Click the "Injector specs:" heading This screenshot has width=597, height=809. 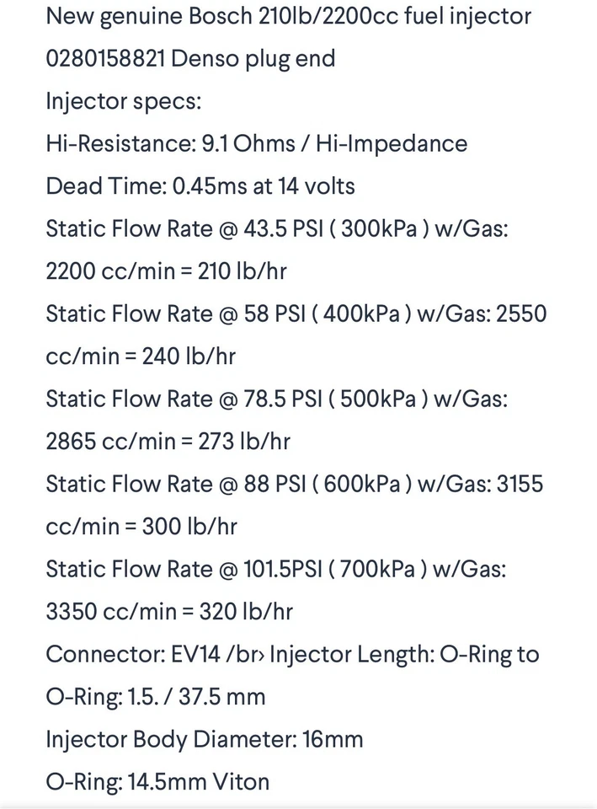pos(124,101)
